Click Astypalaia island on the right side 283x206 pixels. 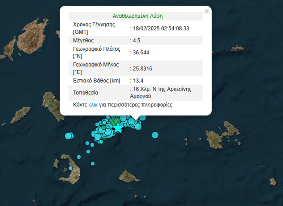pyautogui.click(x=221, y=136)
